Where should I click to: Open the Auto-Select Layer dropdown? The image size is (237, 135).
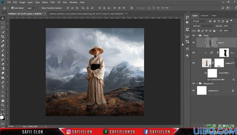click(31, 8)
